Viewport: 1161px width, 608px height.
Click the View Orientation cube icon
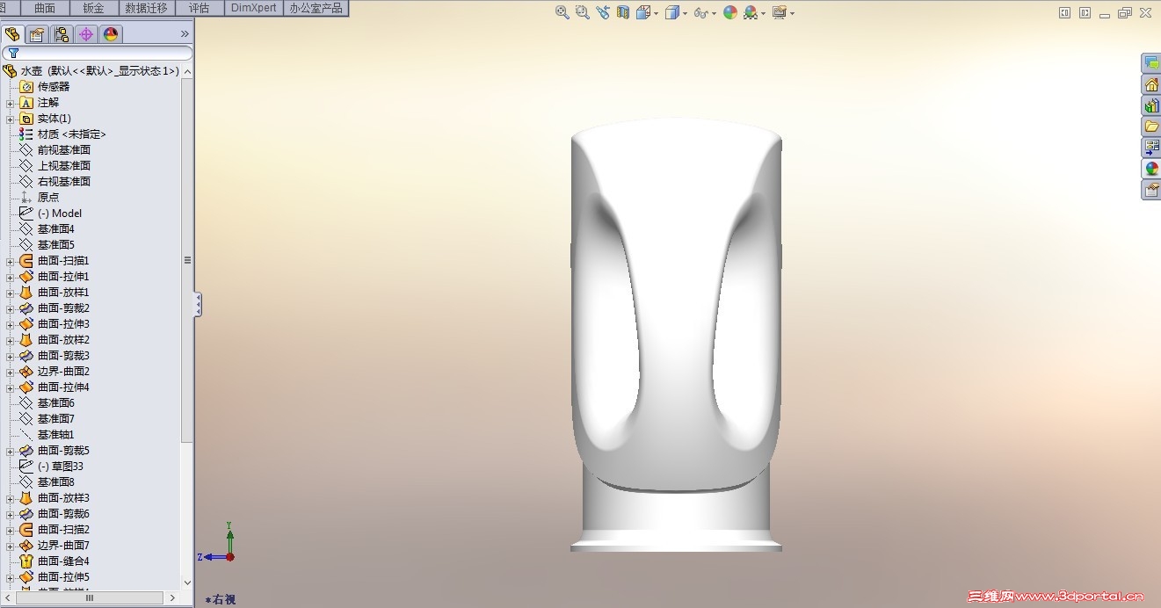[x=643, y=12]
